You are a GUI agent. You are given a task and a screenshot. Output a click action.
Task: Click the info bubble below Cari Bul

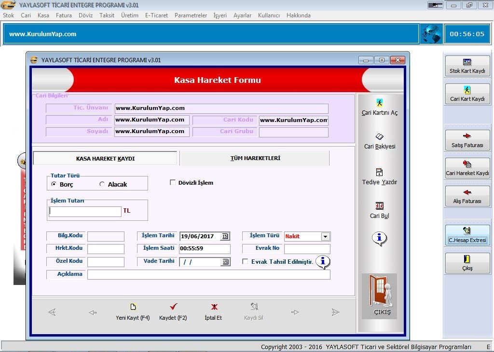tap(379, 238)
